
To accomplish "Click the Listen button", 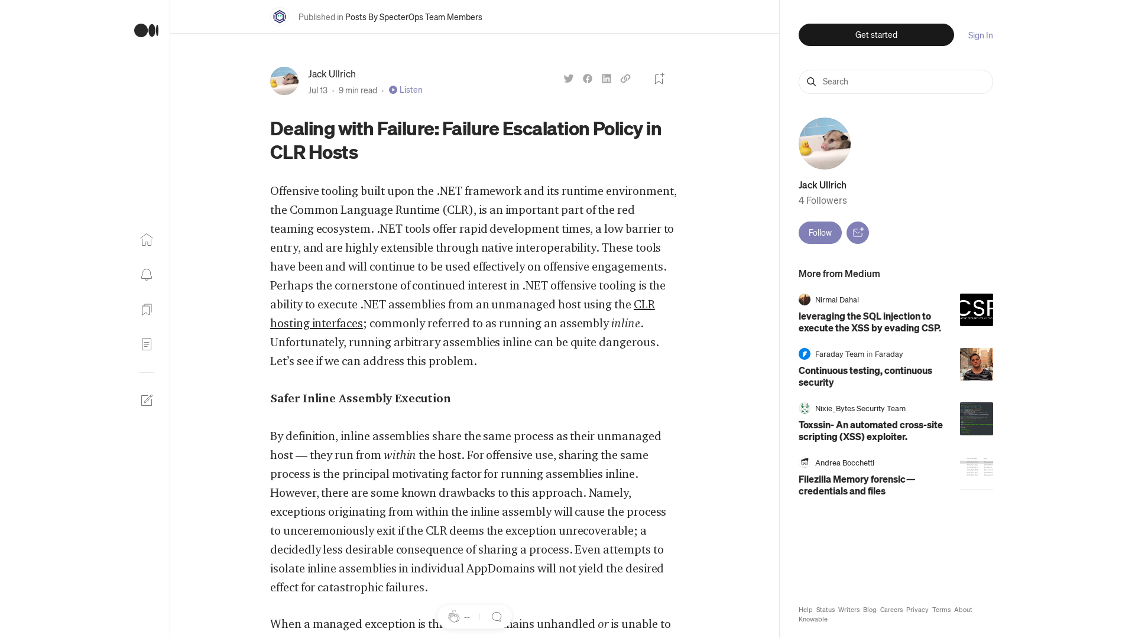I will click(x=406, y=90).
